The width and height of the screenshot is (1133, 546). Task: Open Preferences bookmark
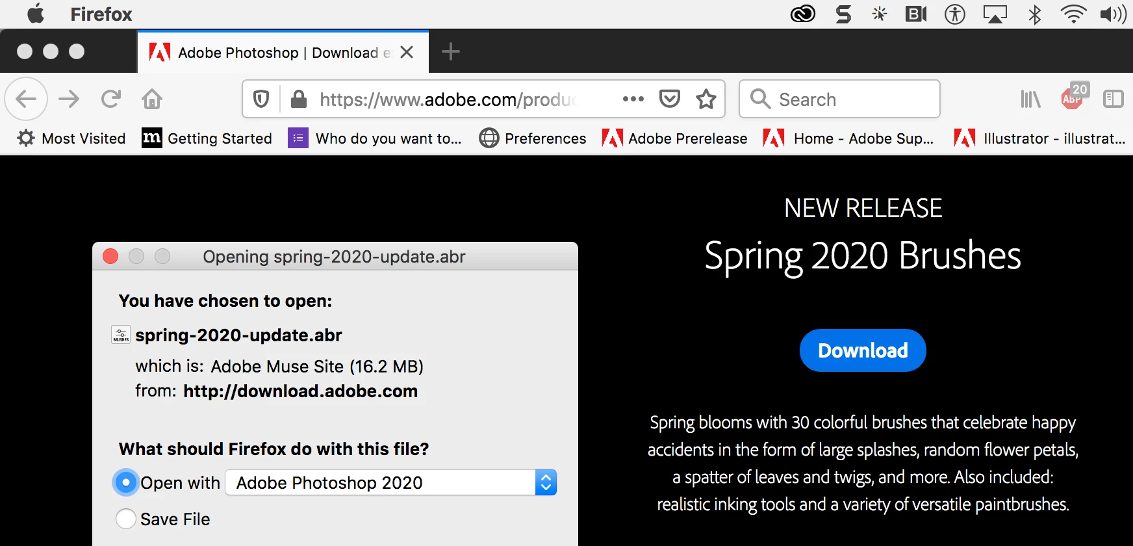coord(533,138)
